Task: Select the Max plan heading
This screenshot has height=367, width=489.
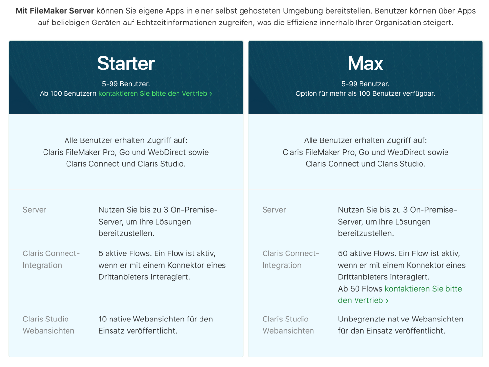Action: 365,63
